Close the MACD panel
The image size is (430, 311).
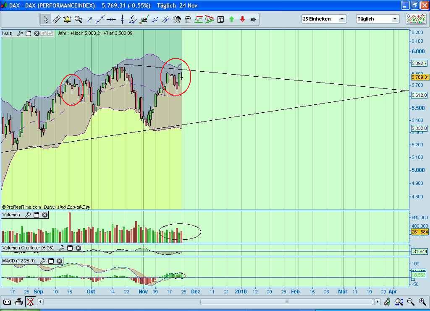point(59,261)
